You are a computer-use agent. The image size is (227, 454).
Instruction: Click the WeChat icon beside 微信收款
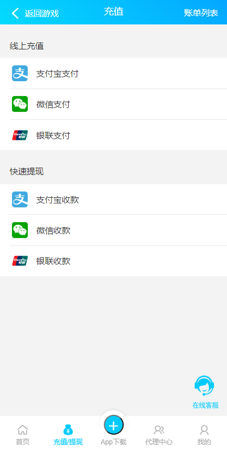point(20,230)
